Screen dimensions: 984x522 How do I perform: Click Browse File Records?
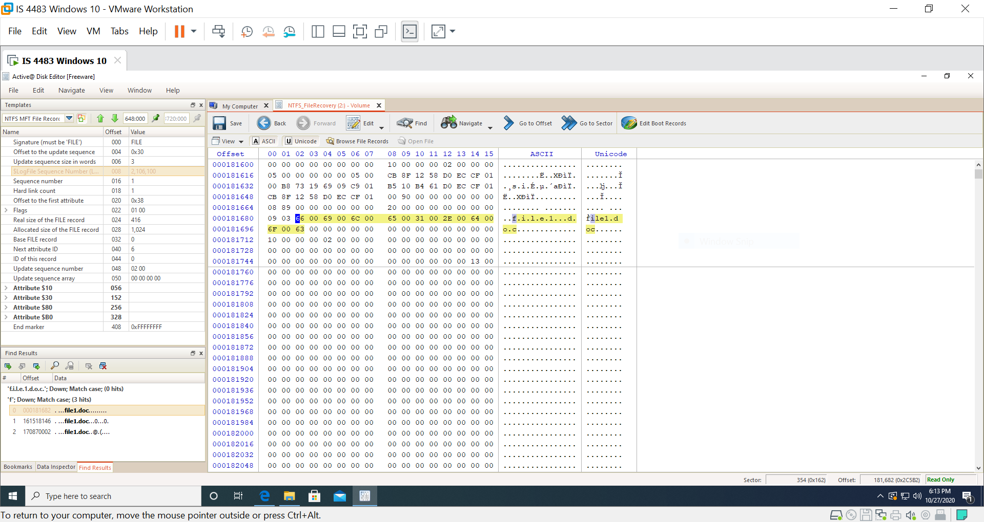[357, 141]
